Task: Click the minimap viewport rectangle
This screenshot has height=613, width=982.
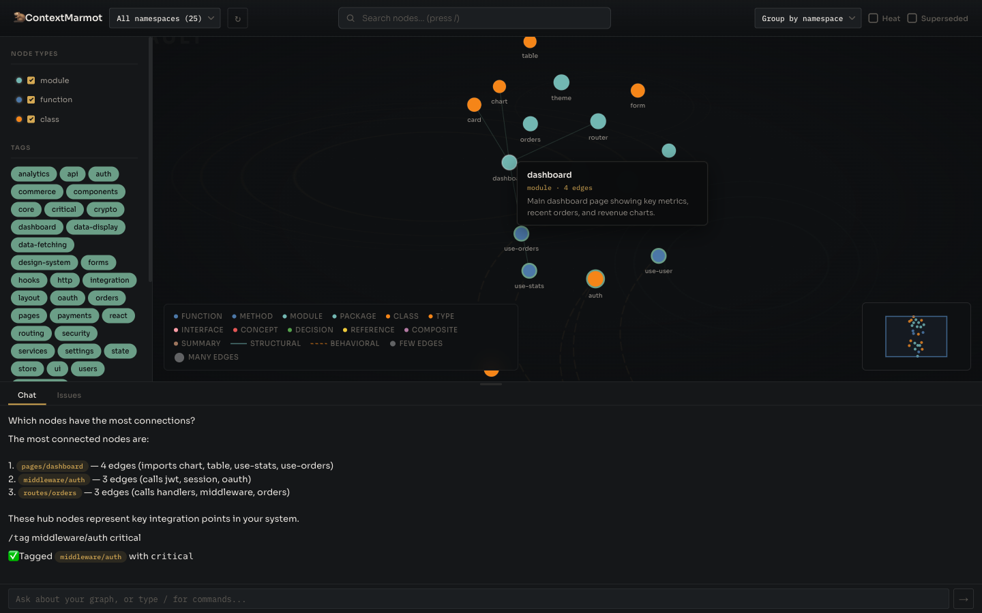Action: tap(917, 336)
